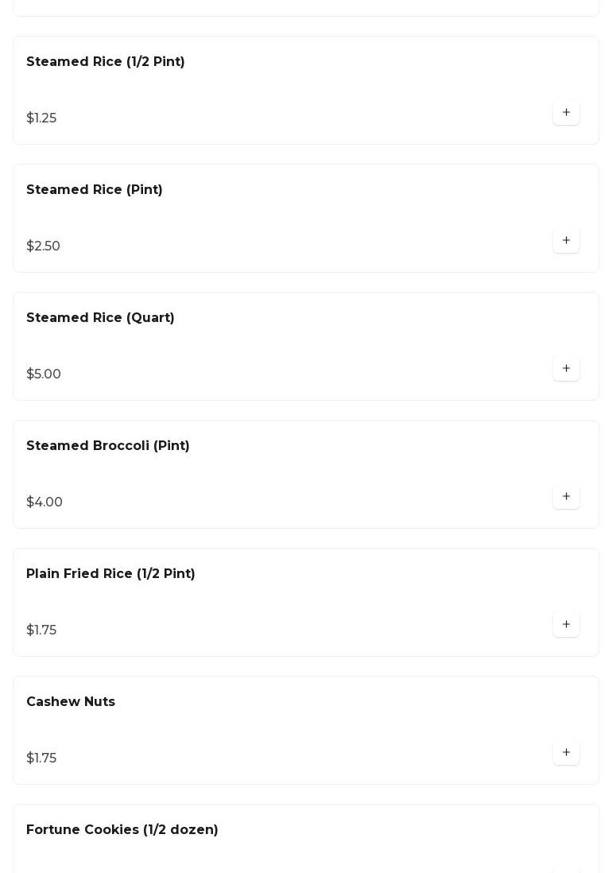Click the $1.75 Plain Fried Rice price

click(41, 630)
